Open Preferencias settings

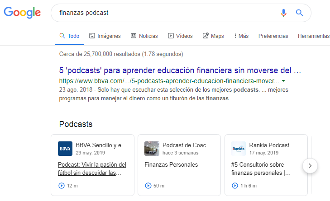[273, 36]
